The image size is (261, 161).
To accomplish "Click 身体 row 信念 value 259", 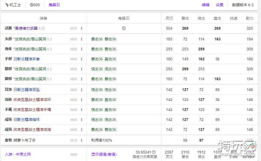I will 201,49.
